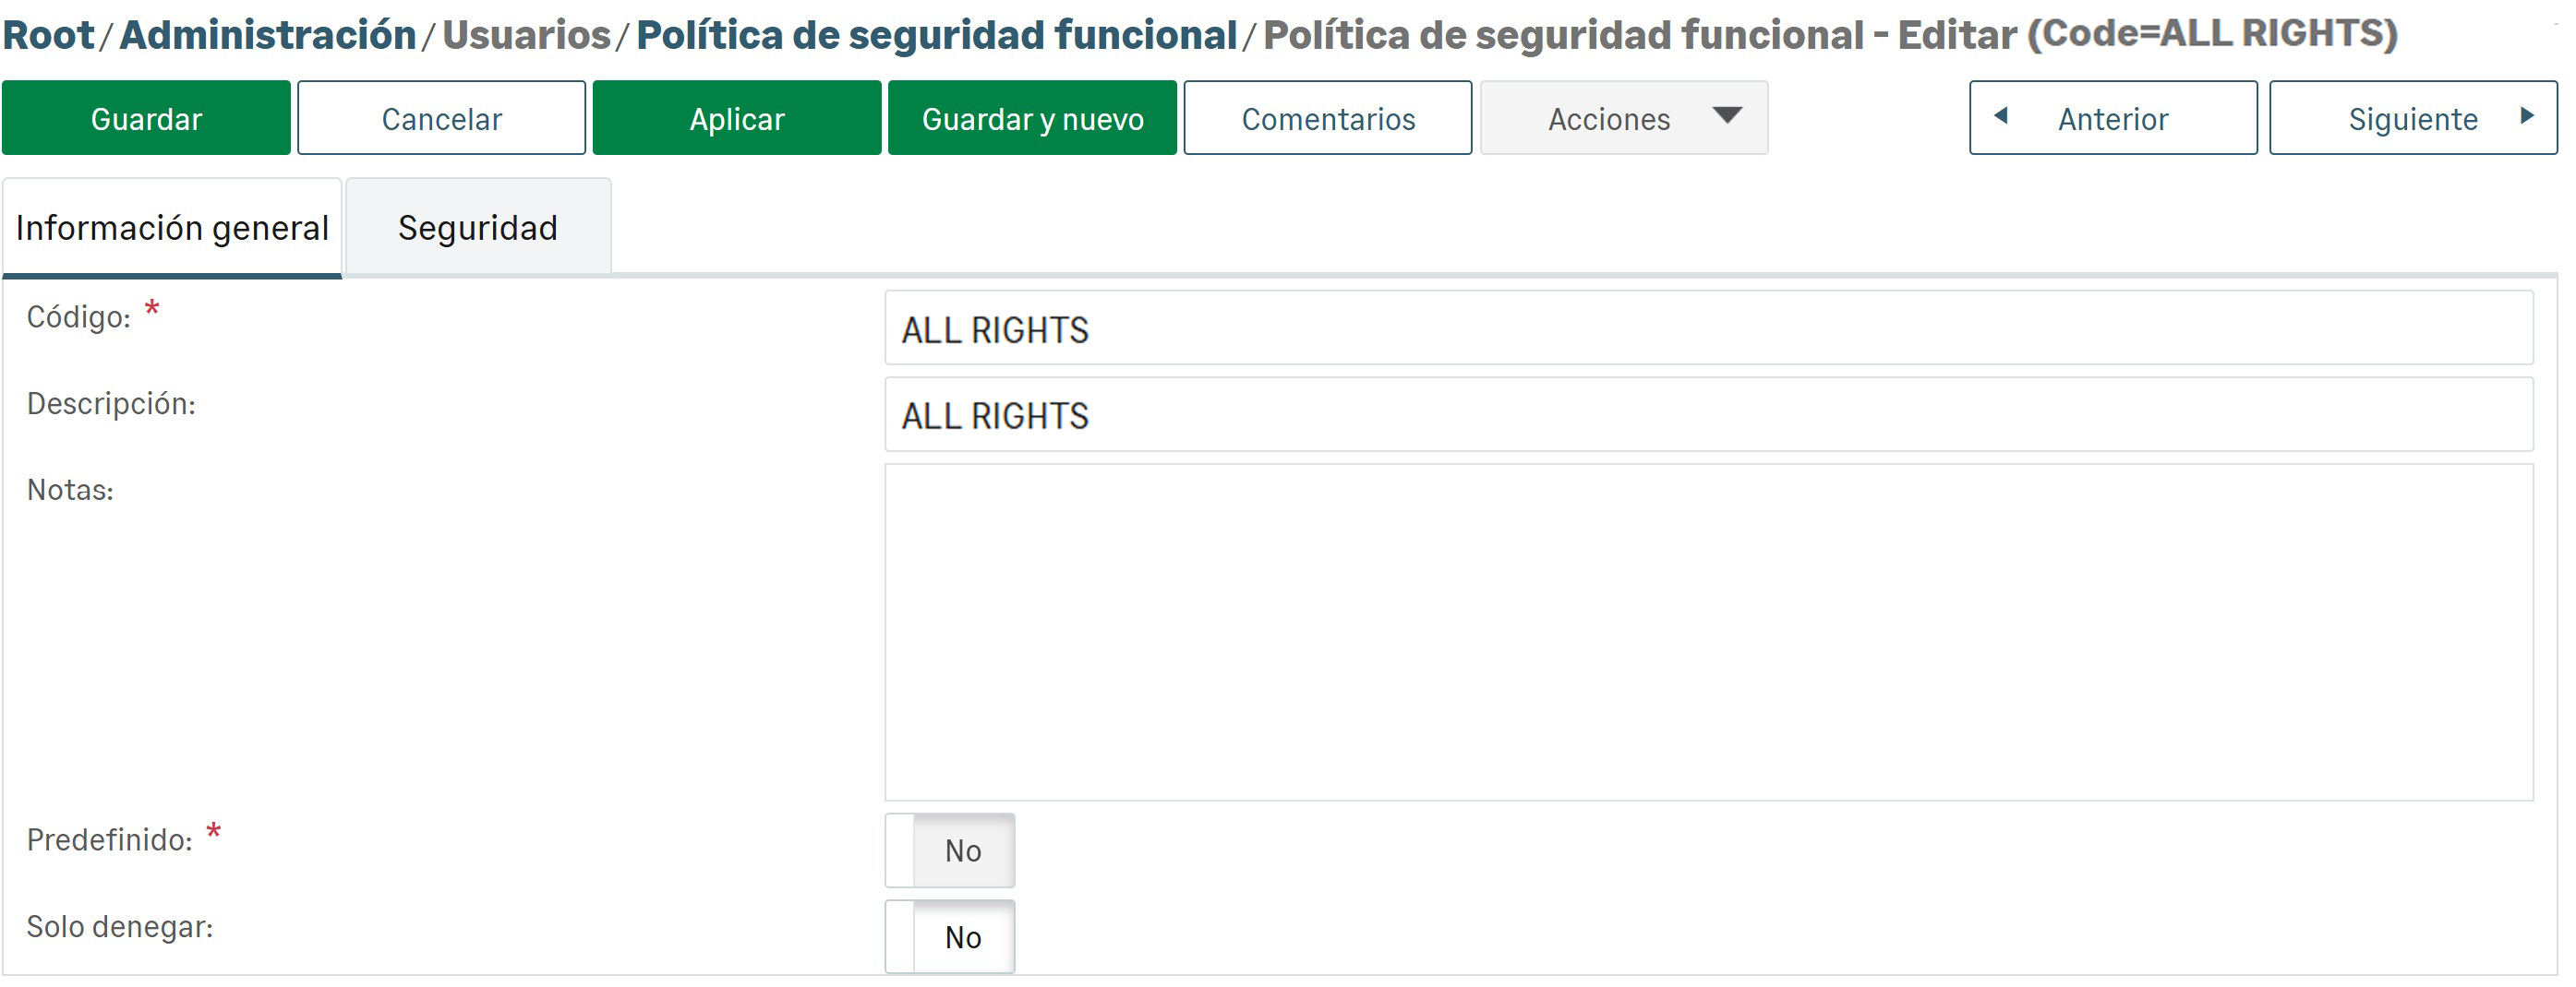Open the Comentarios panel
The width and height of the screenshot is (2576, 987).
1327,119
